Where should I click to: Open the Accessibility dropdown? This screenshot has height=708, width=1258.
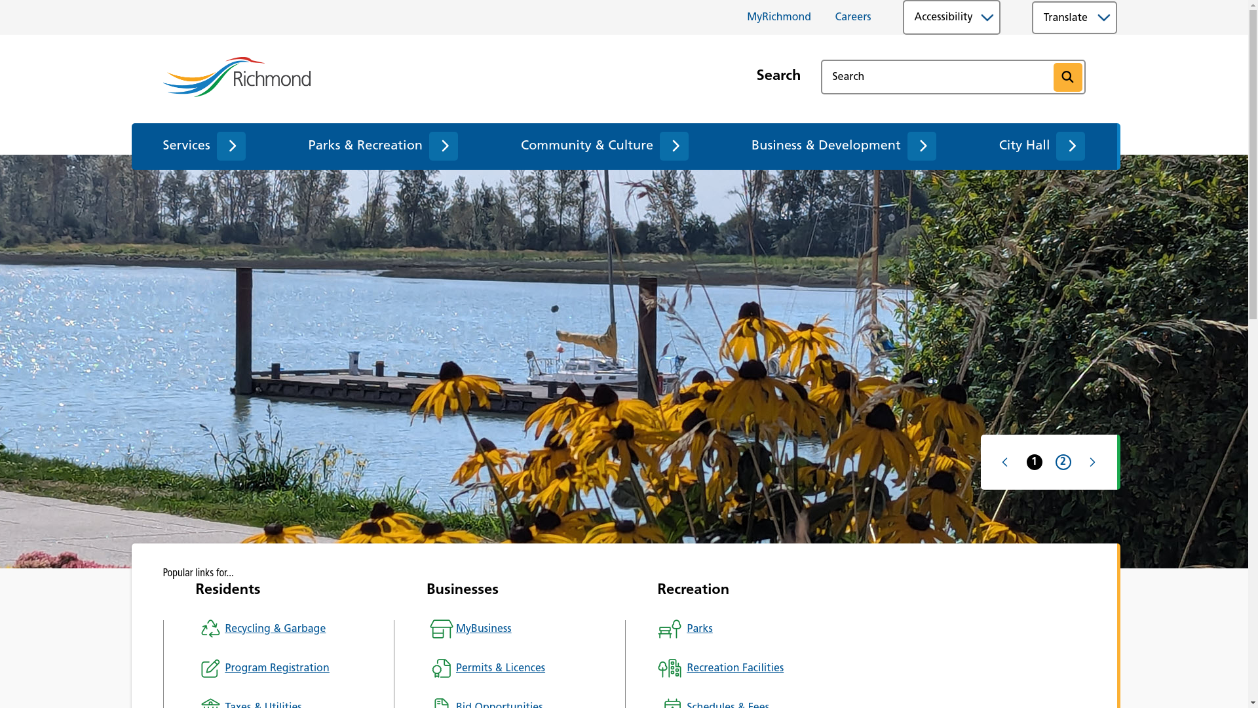pos(951,17)
